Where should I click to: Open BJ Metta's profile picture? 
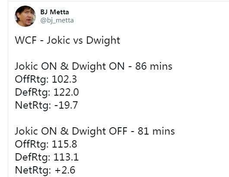[x=25, y=16]
